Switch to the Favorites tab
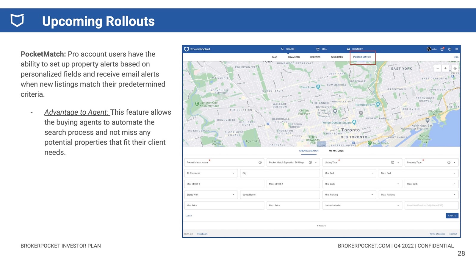This screenshot has width=476, height=268. [337, 57]
